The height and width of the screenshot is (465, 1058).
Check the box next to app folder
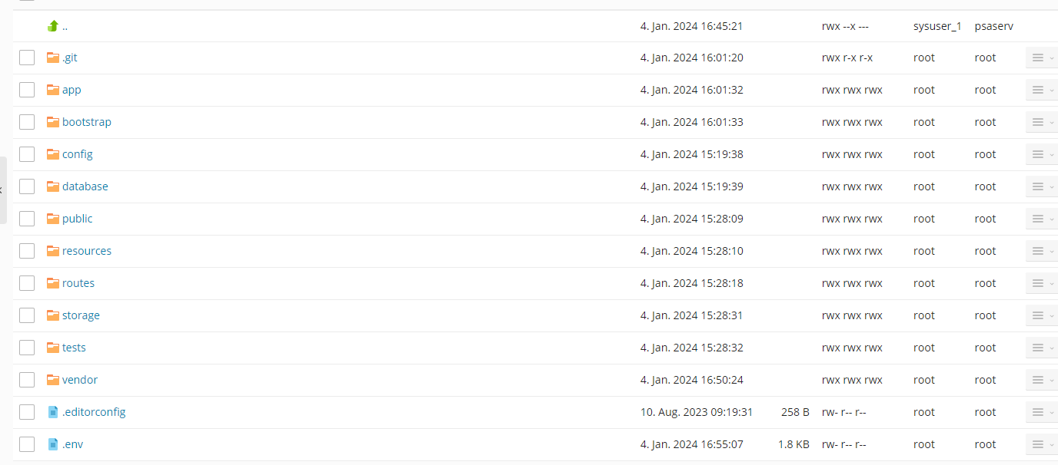point(27,90)
